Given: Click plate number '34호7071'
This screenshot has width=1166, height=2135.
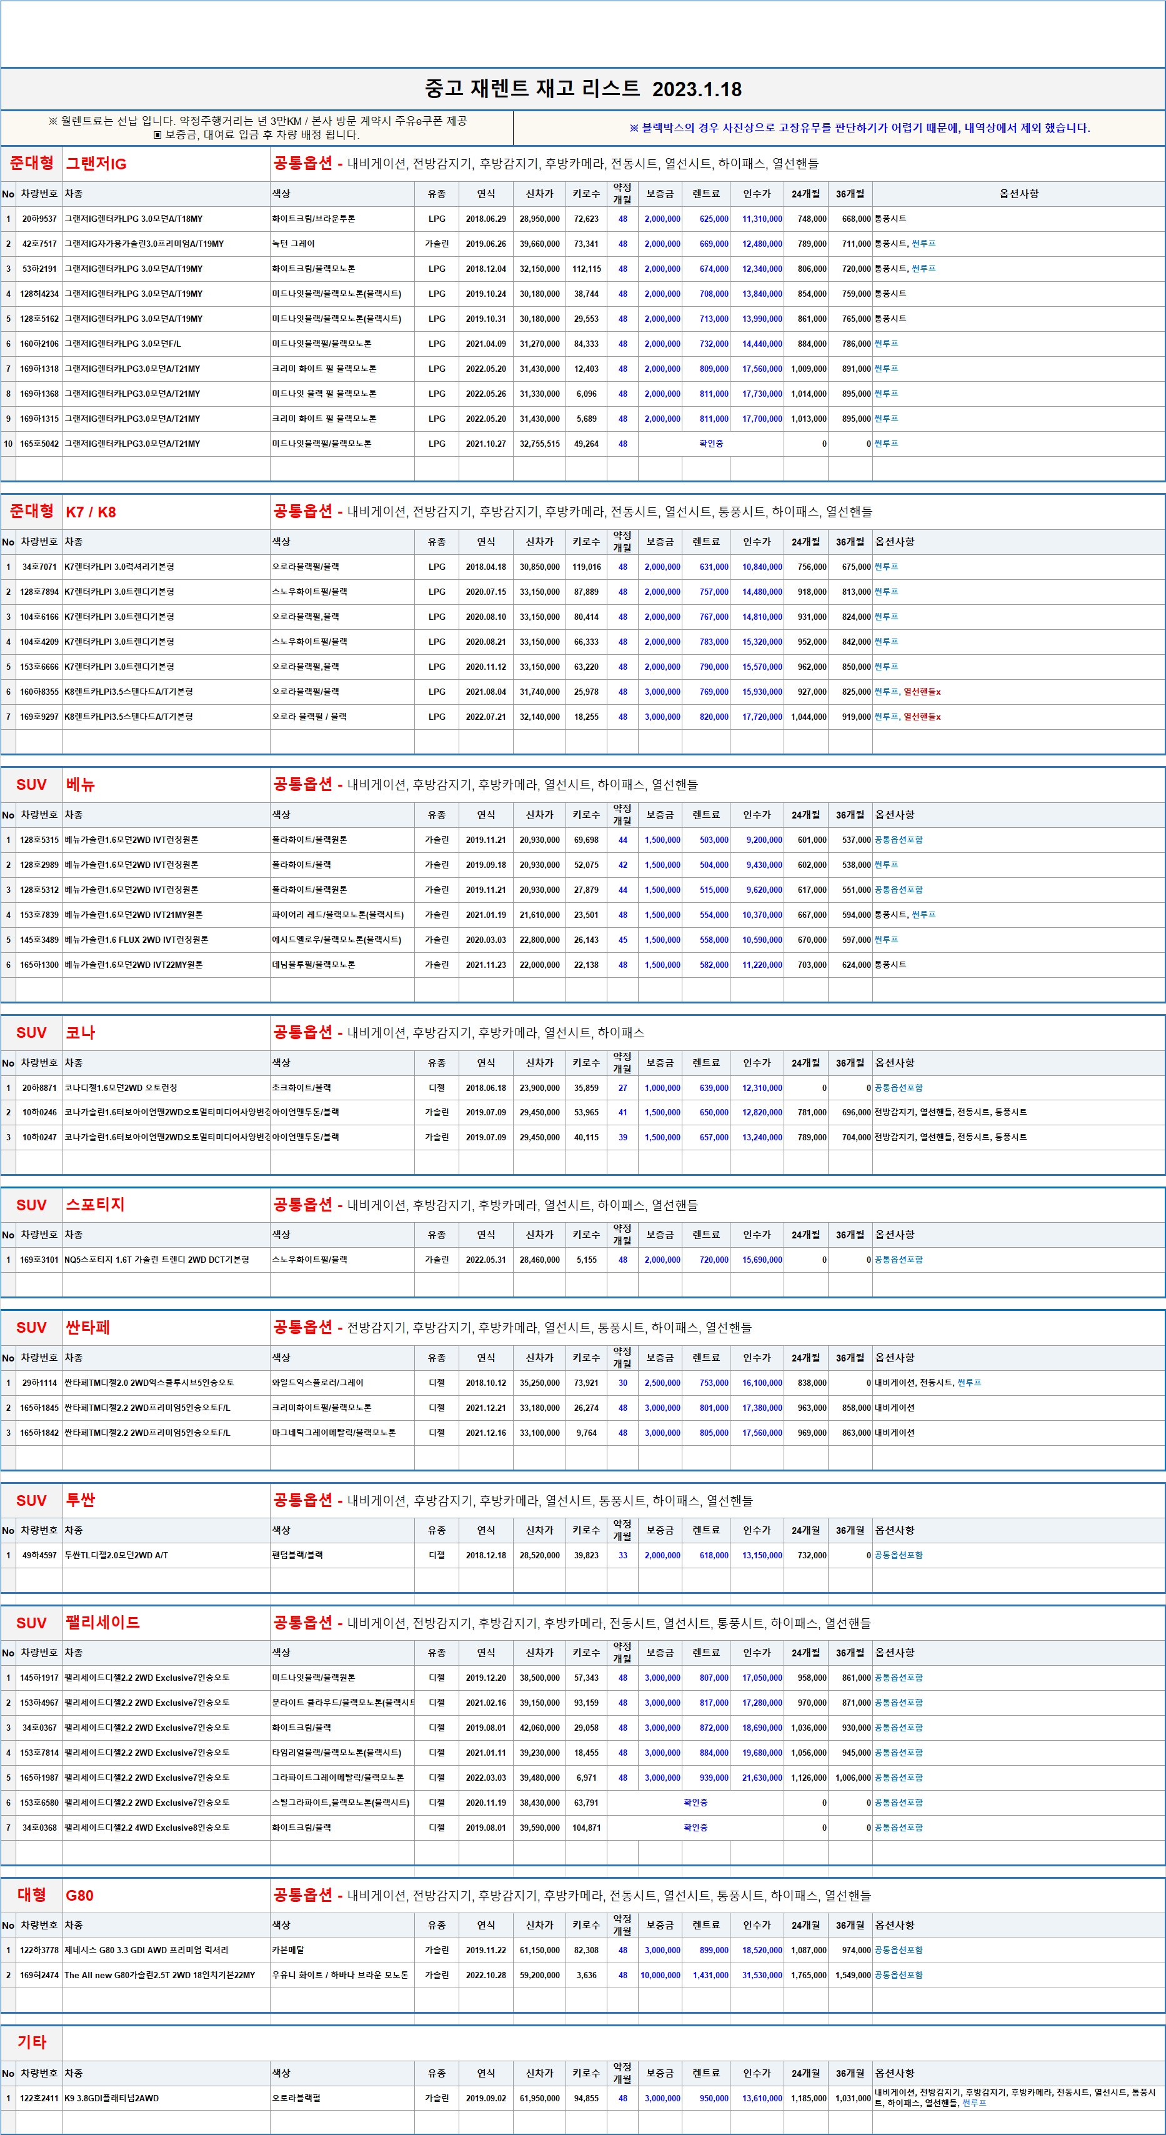Looking at the screenshot, I should [x=40, y=567].
